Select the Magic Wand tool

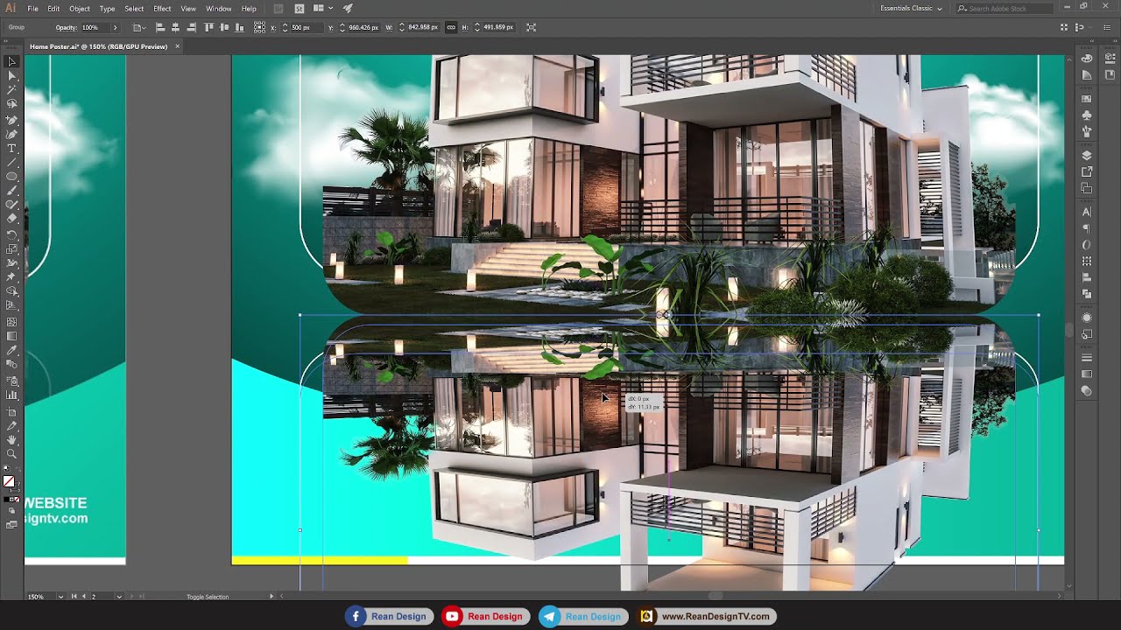click(12, 90)
